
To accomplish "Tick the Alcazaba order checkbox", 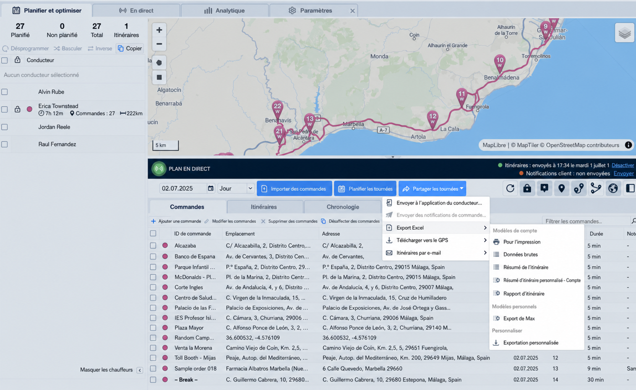I will (153, 246).
